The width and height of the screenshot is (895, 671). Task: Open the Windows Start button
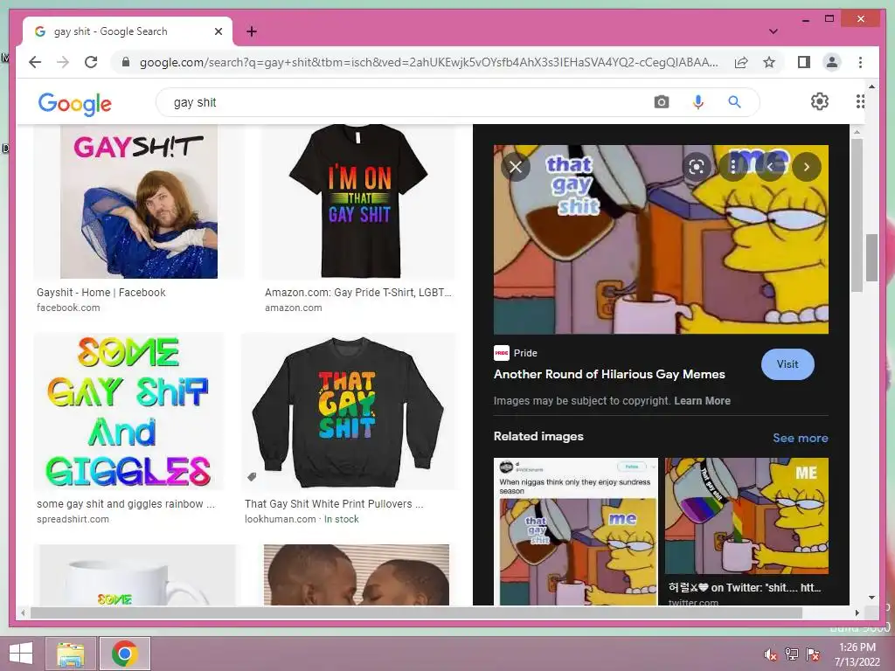pos(21,654)
